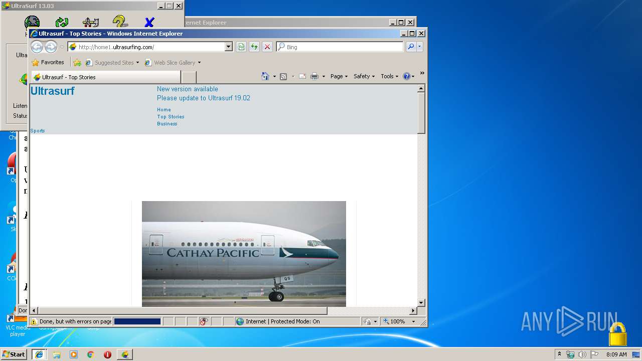The width and height of the screenshot is (642, 361).
Task: Open the Business page link
Action: (x=167, y=124)
